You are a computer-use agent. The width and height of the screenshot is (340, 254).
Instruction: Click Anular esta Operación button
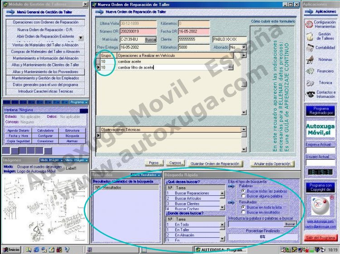click(273, 164)
